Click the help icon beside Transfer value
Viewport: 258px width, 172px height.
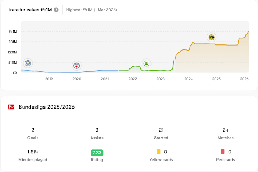[56, 10]
